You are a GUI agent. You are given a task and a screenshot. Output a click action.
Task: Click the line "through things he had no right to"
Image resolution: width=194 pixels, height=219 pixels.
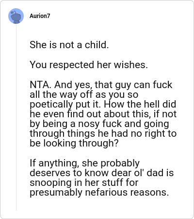[103, 134]
